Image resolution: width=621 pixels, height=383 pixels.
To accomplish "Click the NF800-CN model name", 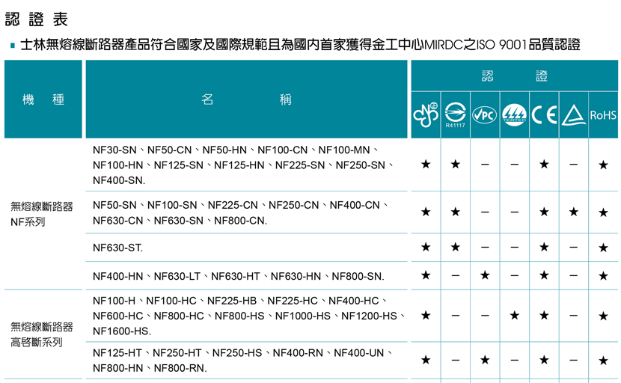I will 239,221.
